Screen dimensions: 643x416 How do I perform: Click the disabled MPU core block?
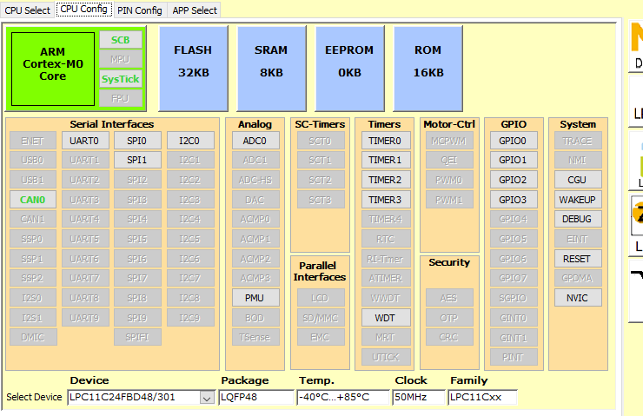click(121, 59)
